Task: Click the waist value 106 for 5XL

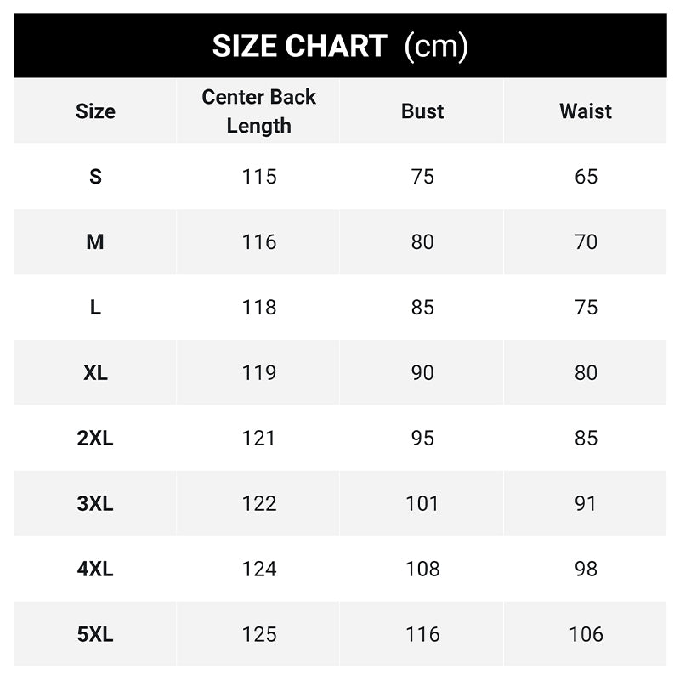Action: pyautogui.click(x=586, y=635)
